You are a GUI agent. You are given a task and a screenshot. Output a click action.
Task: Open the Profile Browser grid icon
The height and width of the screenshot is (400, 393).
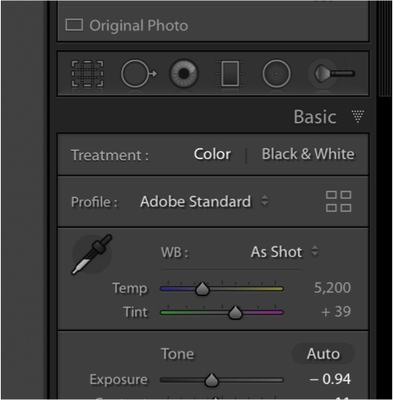(x=339, y=202)
